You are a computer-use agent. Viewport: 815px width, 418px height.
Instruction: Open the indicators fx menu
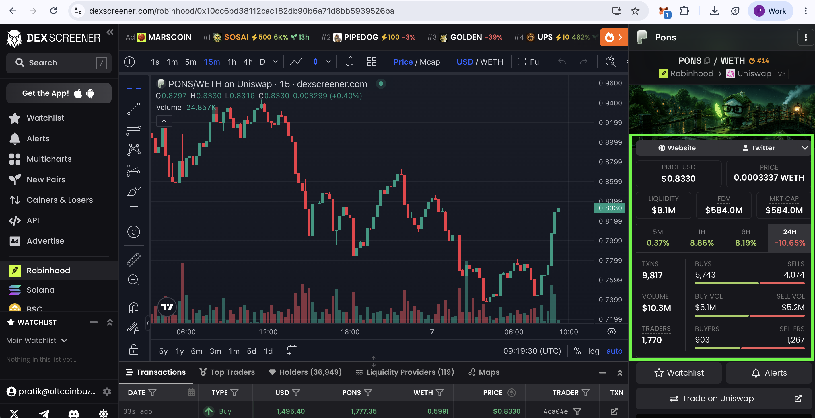click(350, 62)
